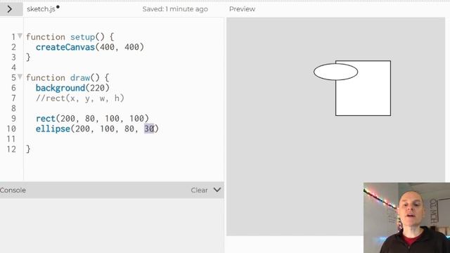
Task: Click the rect(200, 80, 100, 100) line
Action: pyautogui.click(x=92, y=119)
